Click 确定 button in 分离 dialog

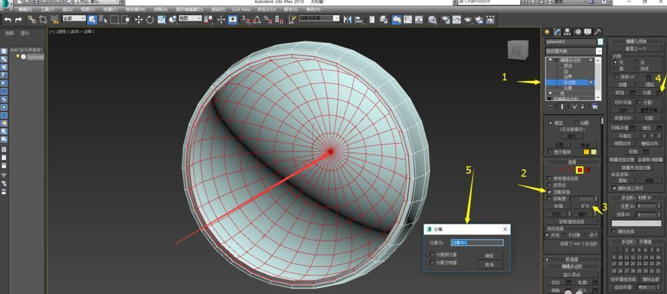[489, 255]
